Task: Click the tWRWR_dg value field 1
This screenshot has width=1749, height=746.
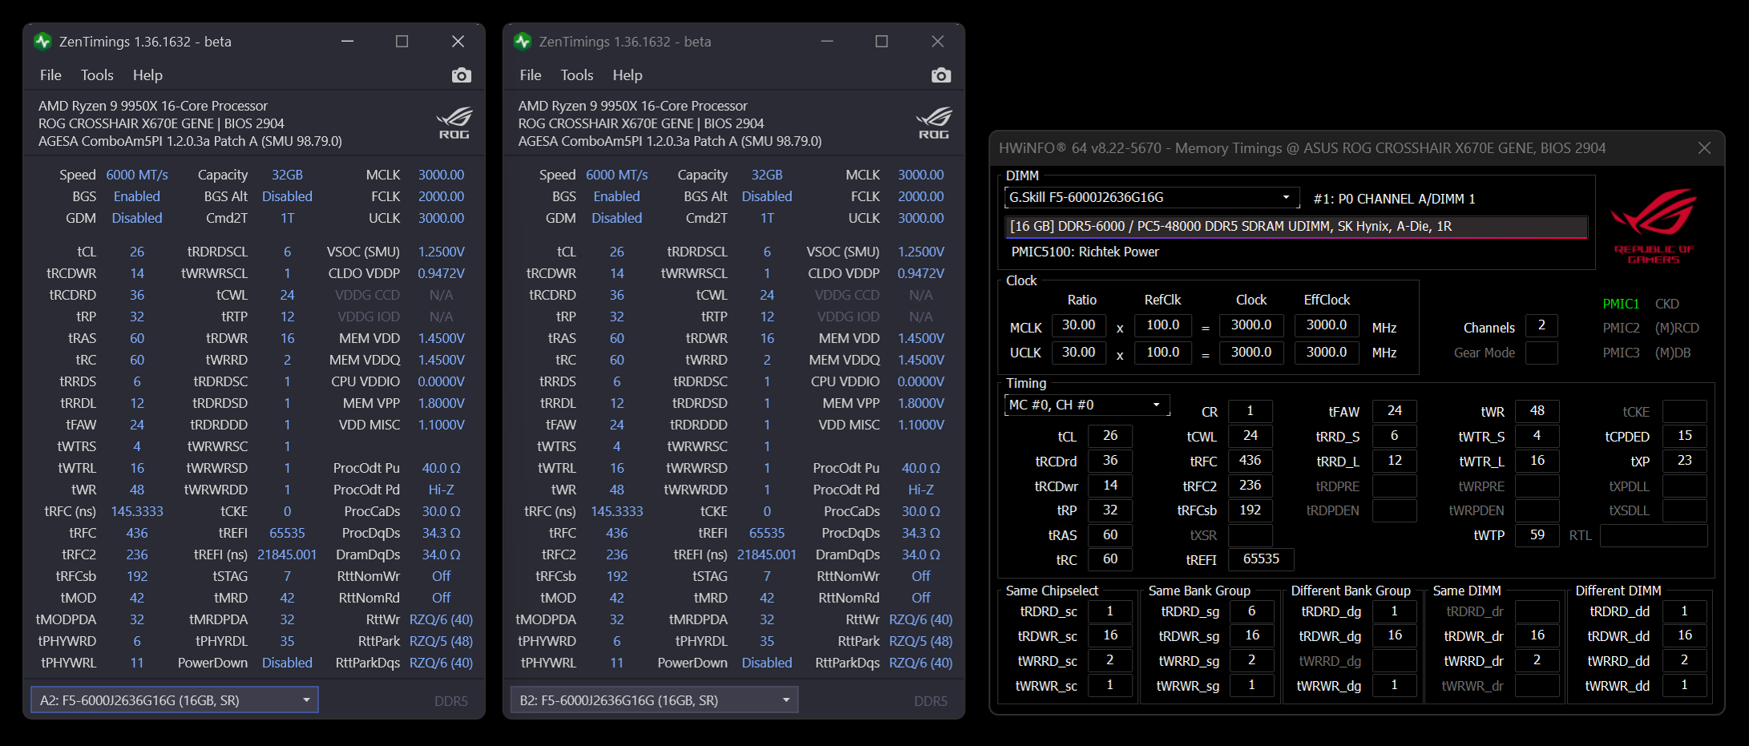Action: pyautogui.click(x=1395, y=685)
